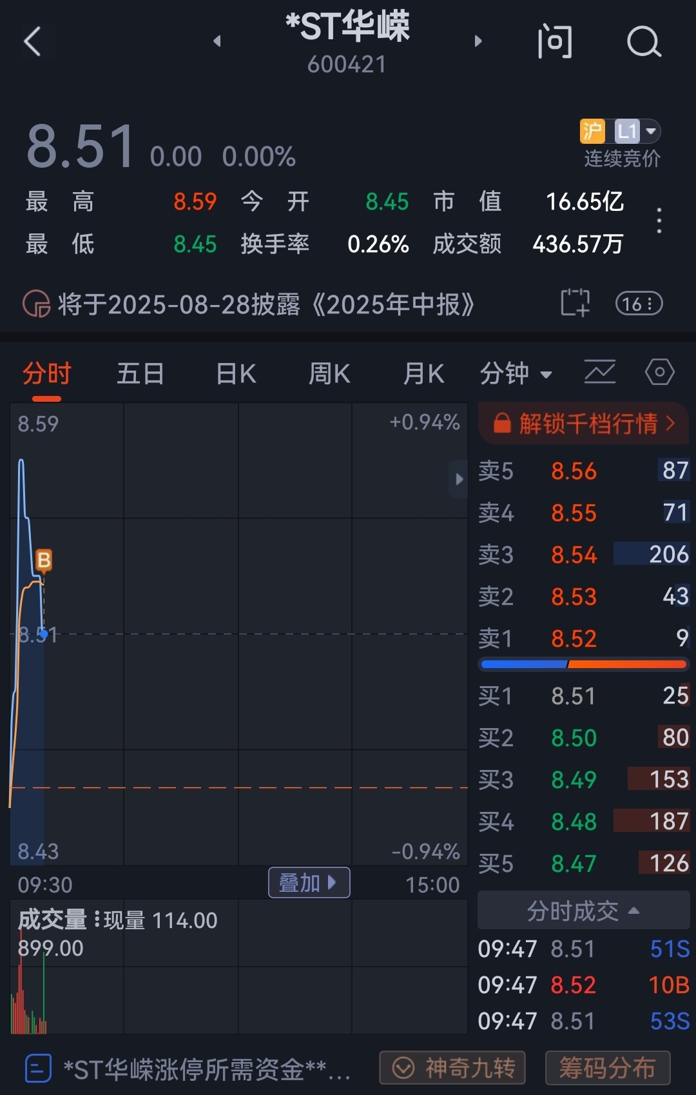Select 卖3 row at 8.54

583,555
